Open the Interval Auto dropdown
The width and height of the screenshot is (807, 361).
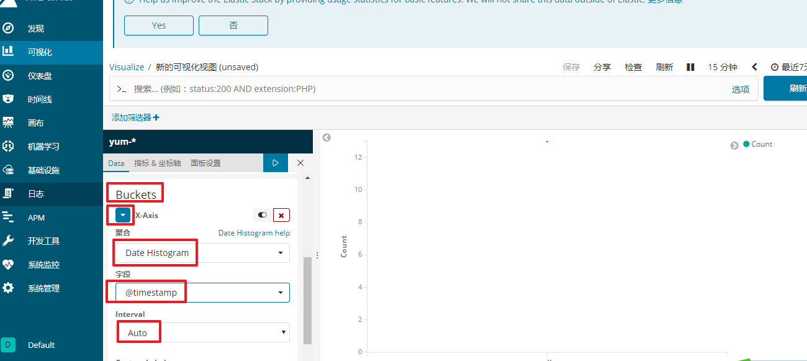(202, 332)
